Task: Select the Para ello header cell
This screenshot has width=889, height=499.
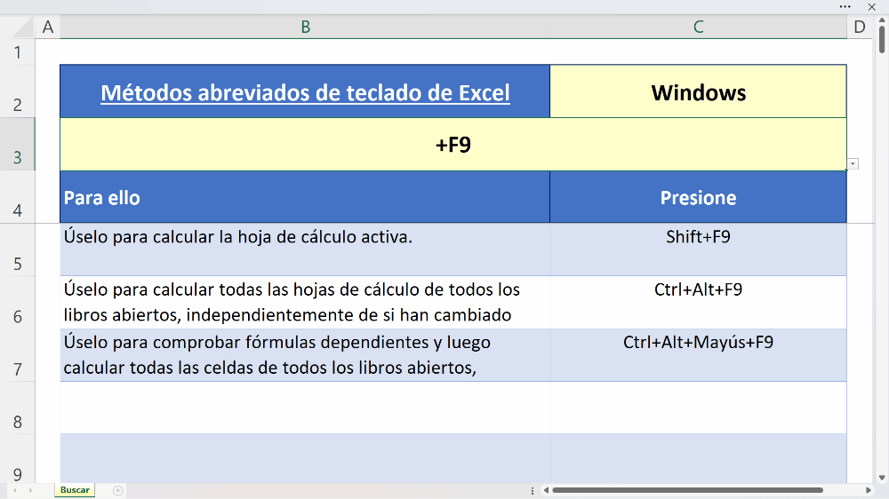Action: pyautogui.click(x=305, y=197)
